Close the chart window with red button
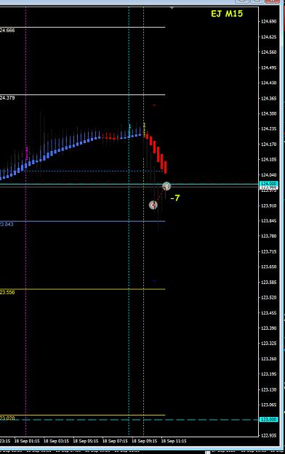This screenshot has height=454, width=285. click(272, 1)
